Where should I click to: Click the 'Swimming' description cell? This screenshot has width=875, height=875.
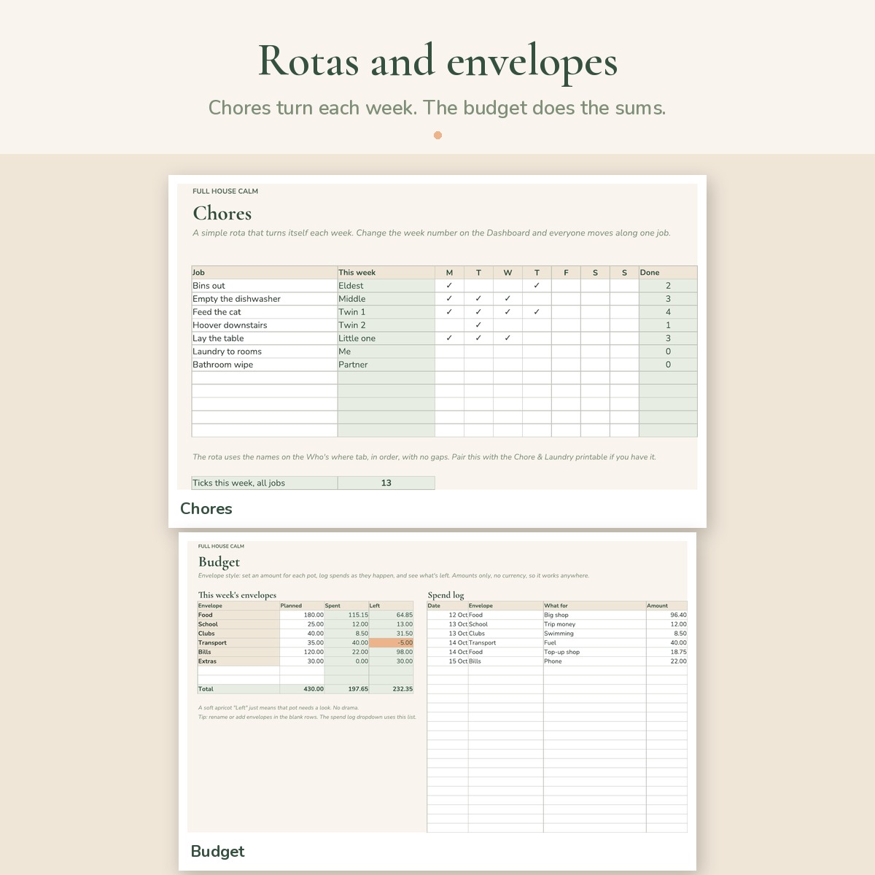594,634
